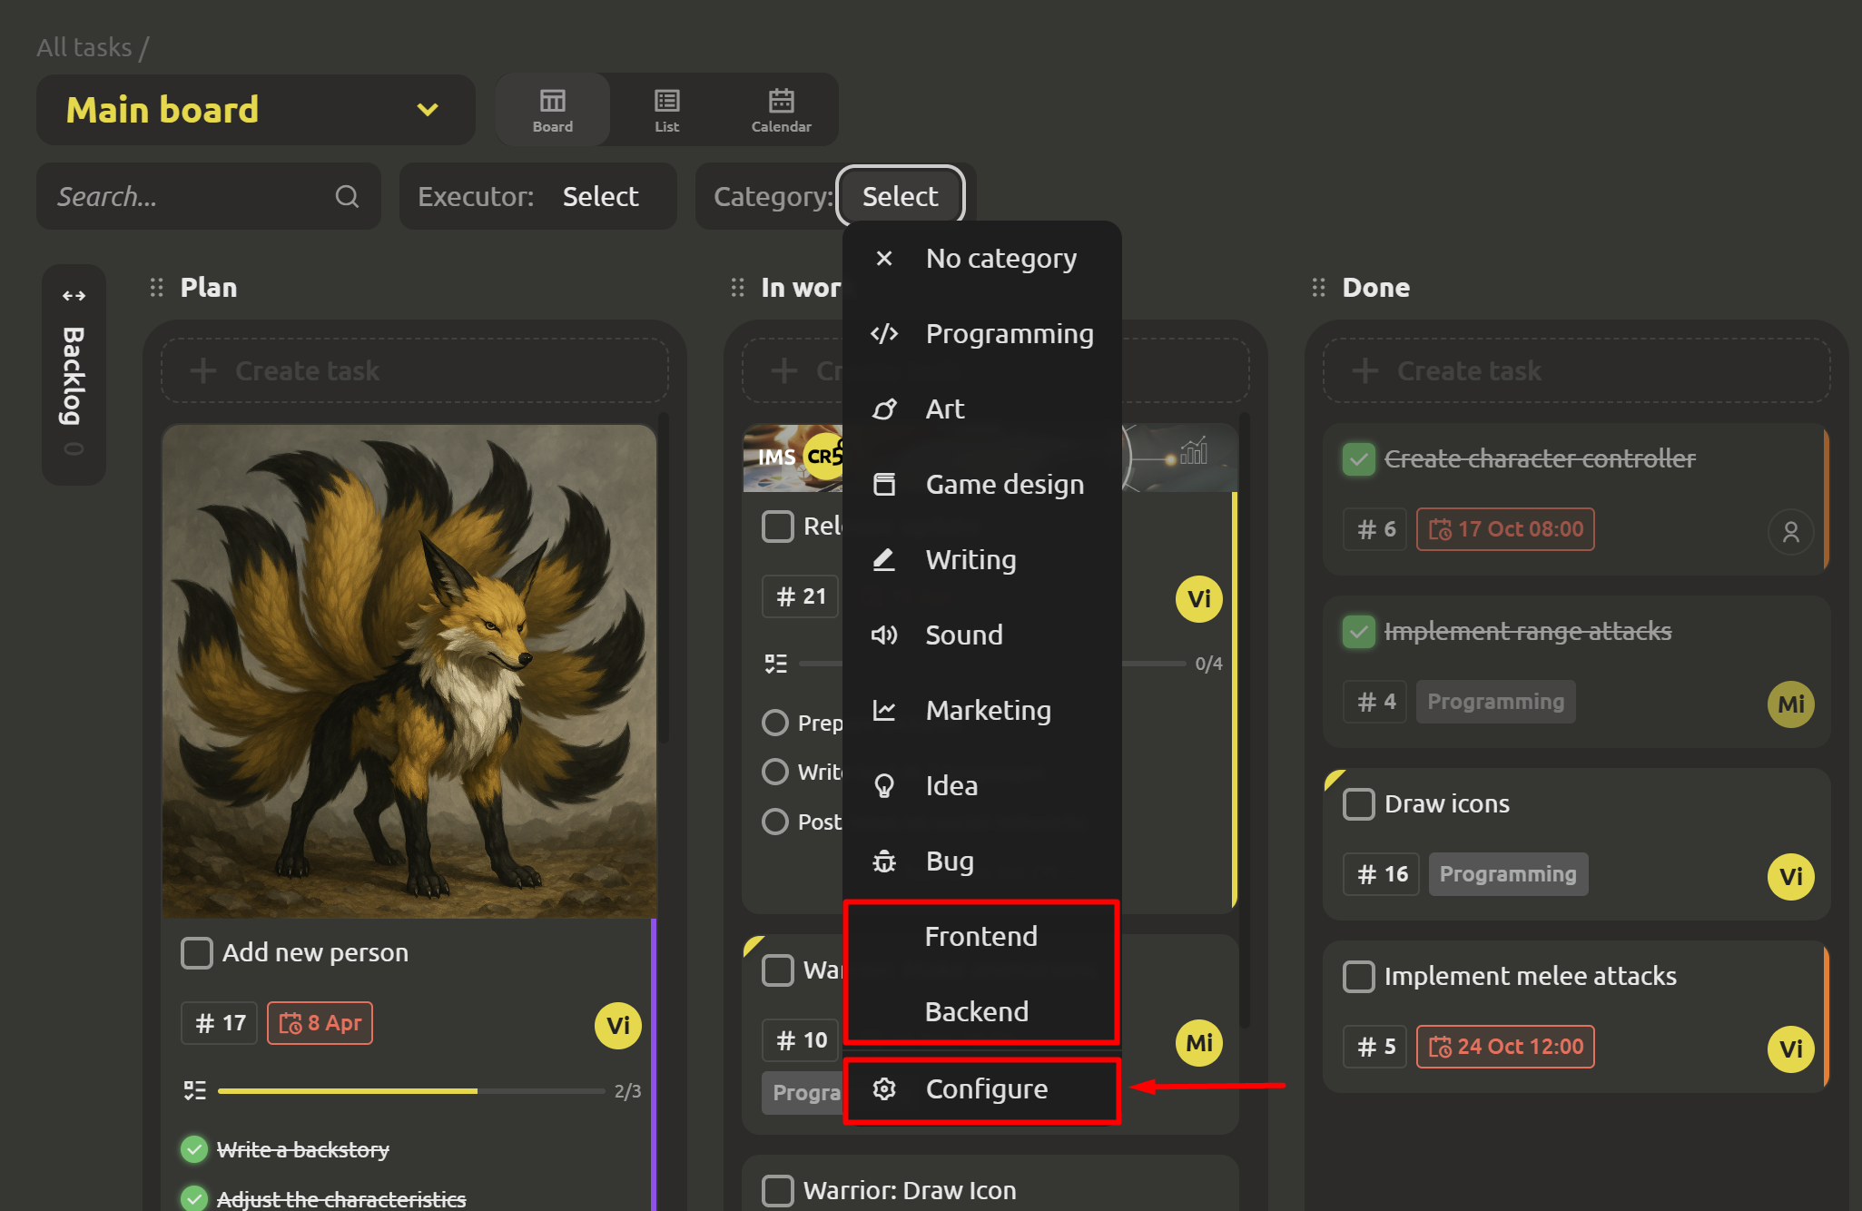Image resolution: width=1862 pixels, height=1211 pixels.
Task: Uncheck Create character controller task
Action: pos(1359,459)
